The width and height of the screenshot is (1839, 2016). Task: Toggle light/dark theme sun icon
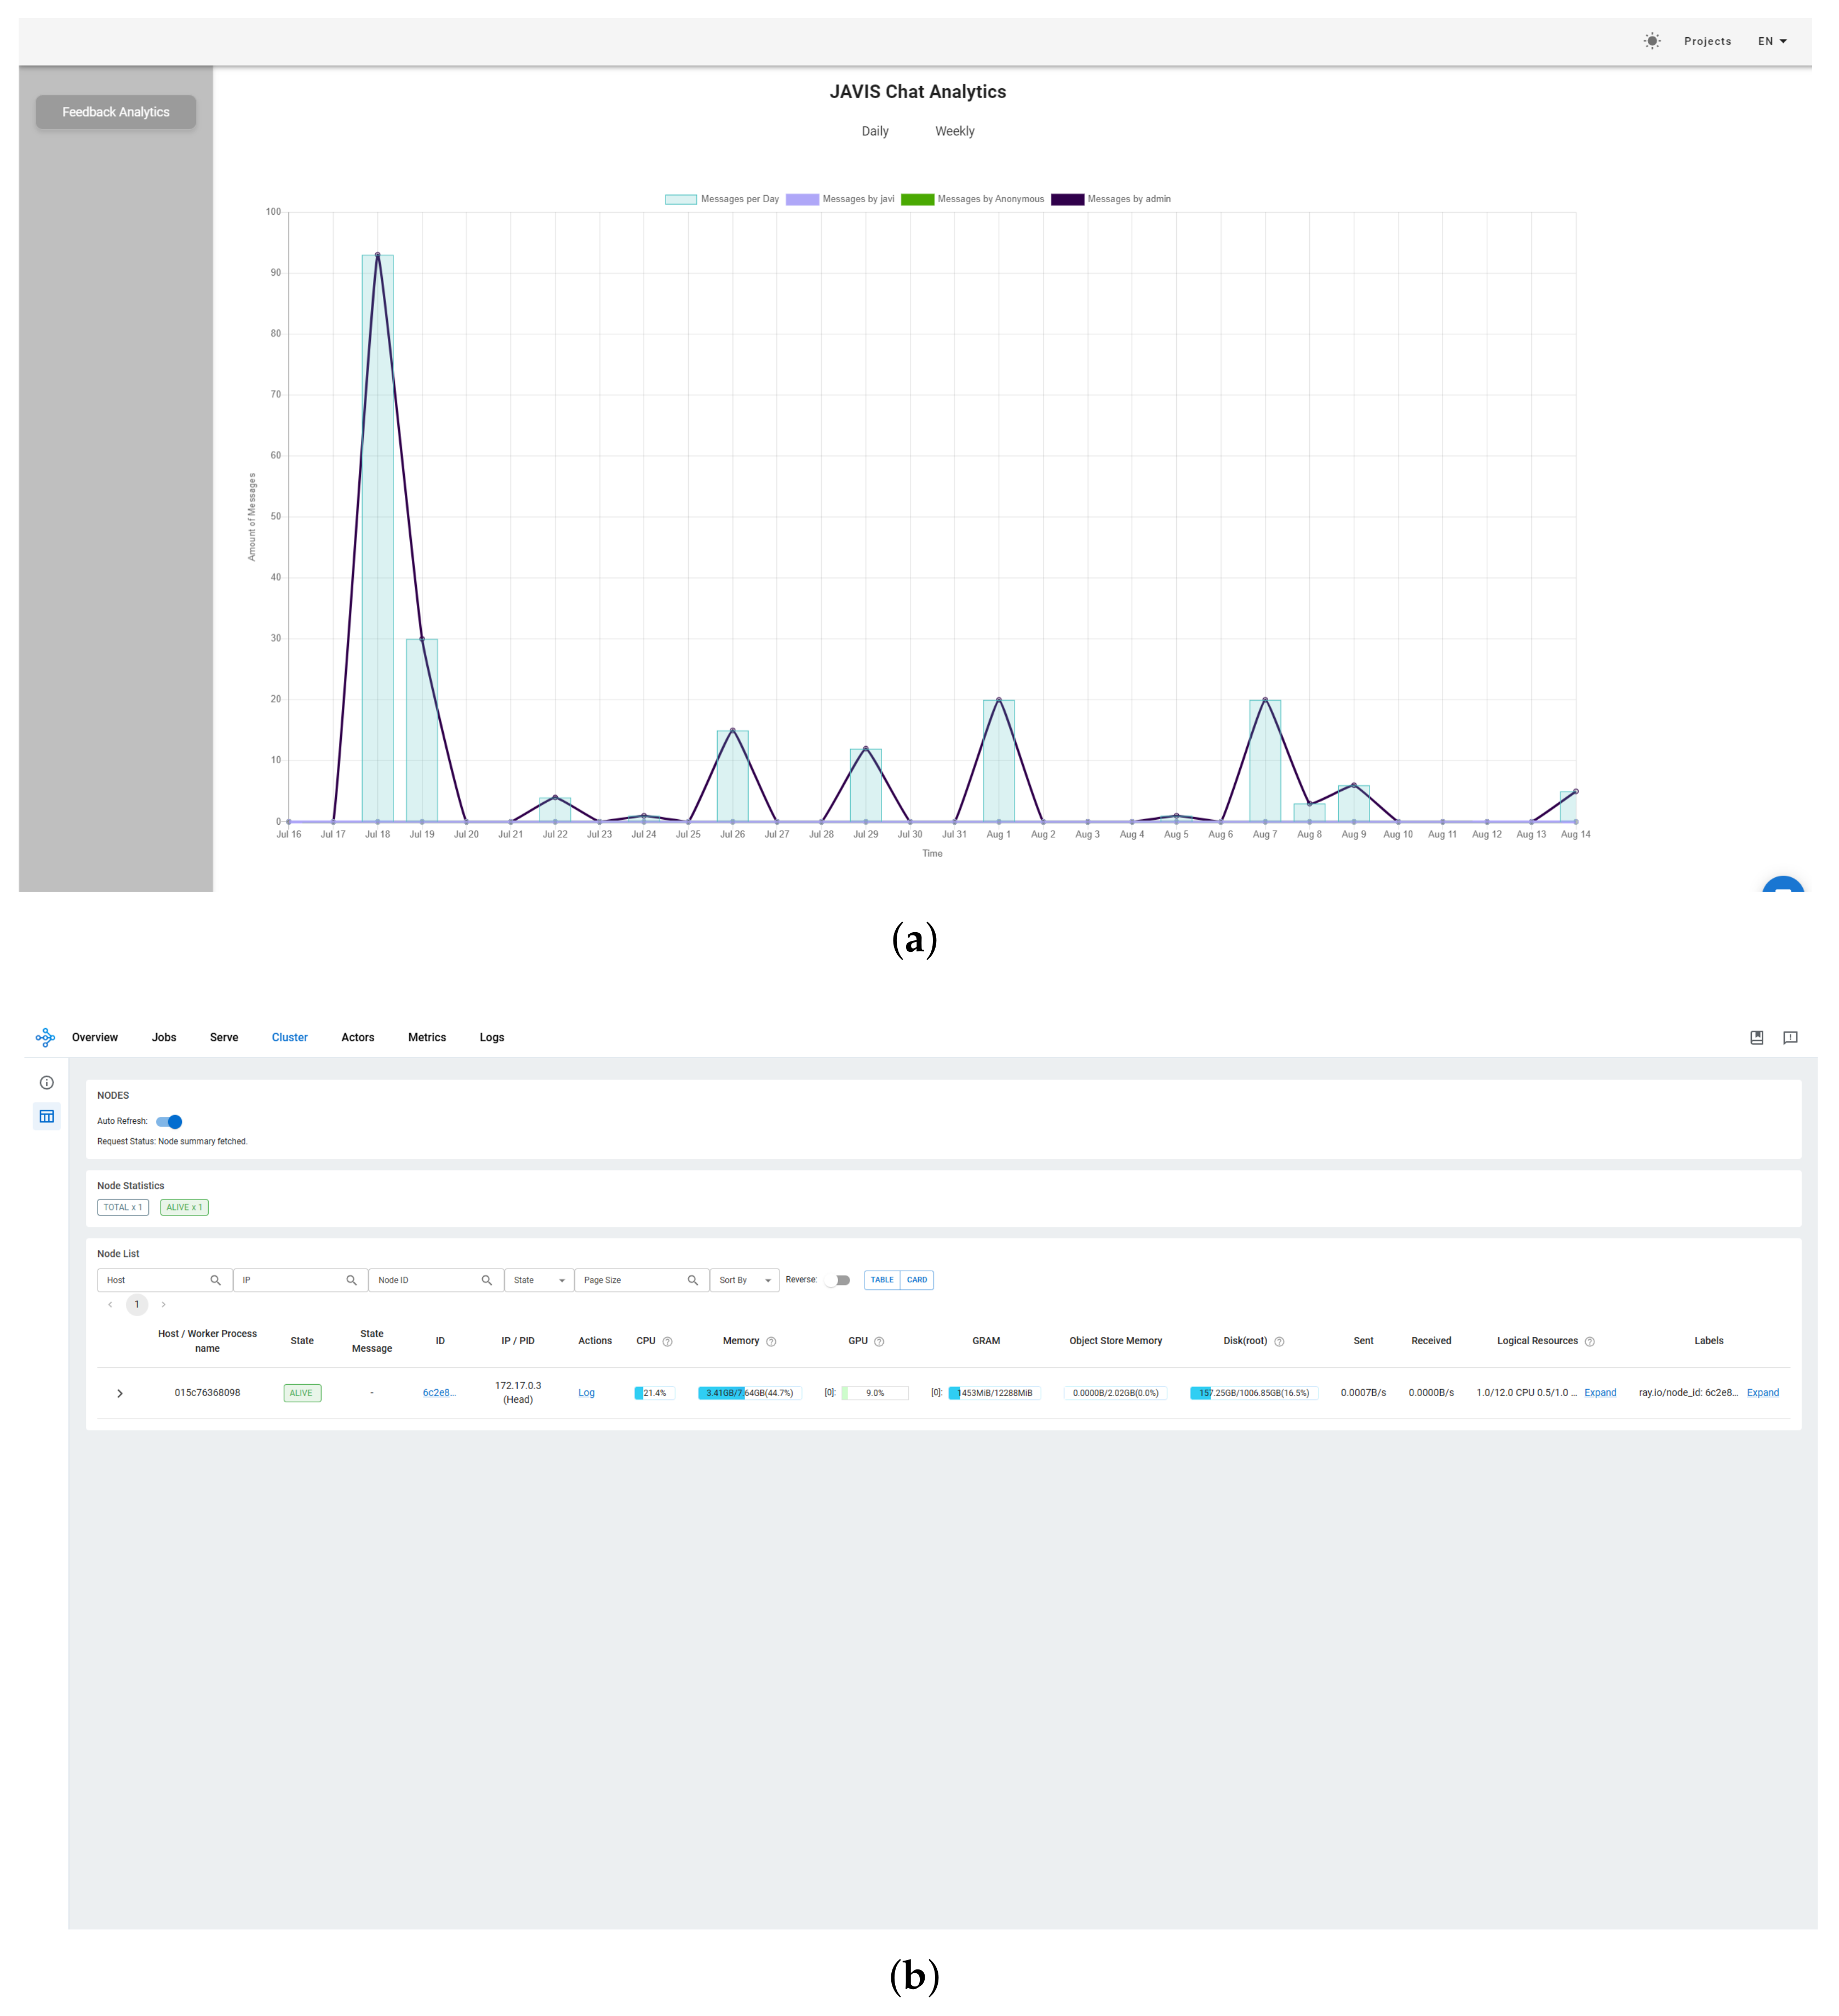click(x=1652, y=41)
